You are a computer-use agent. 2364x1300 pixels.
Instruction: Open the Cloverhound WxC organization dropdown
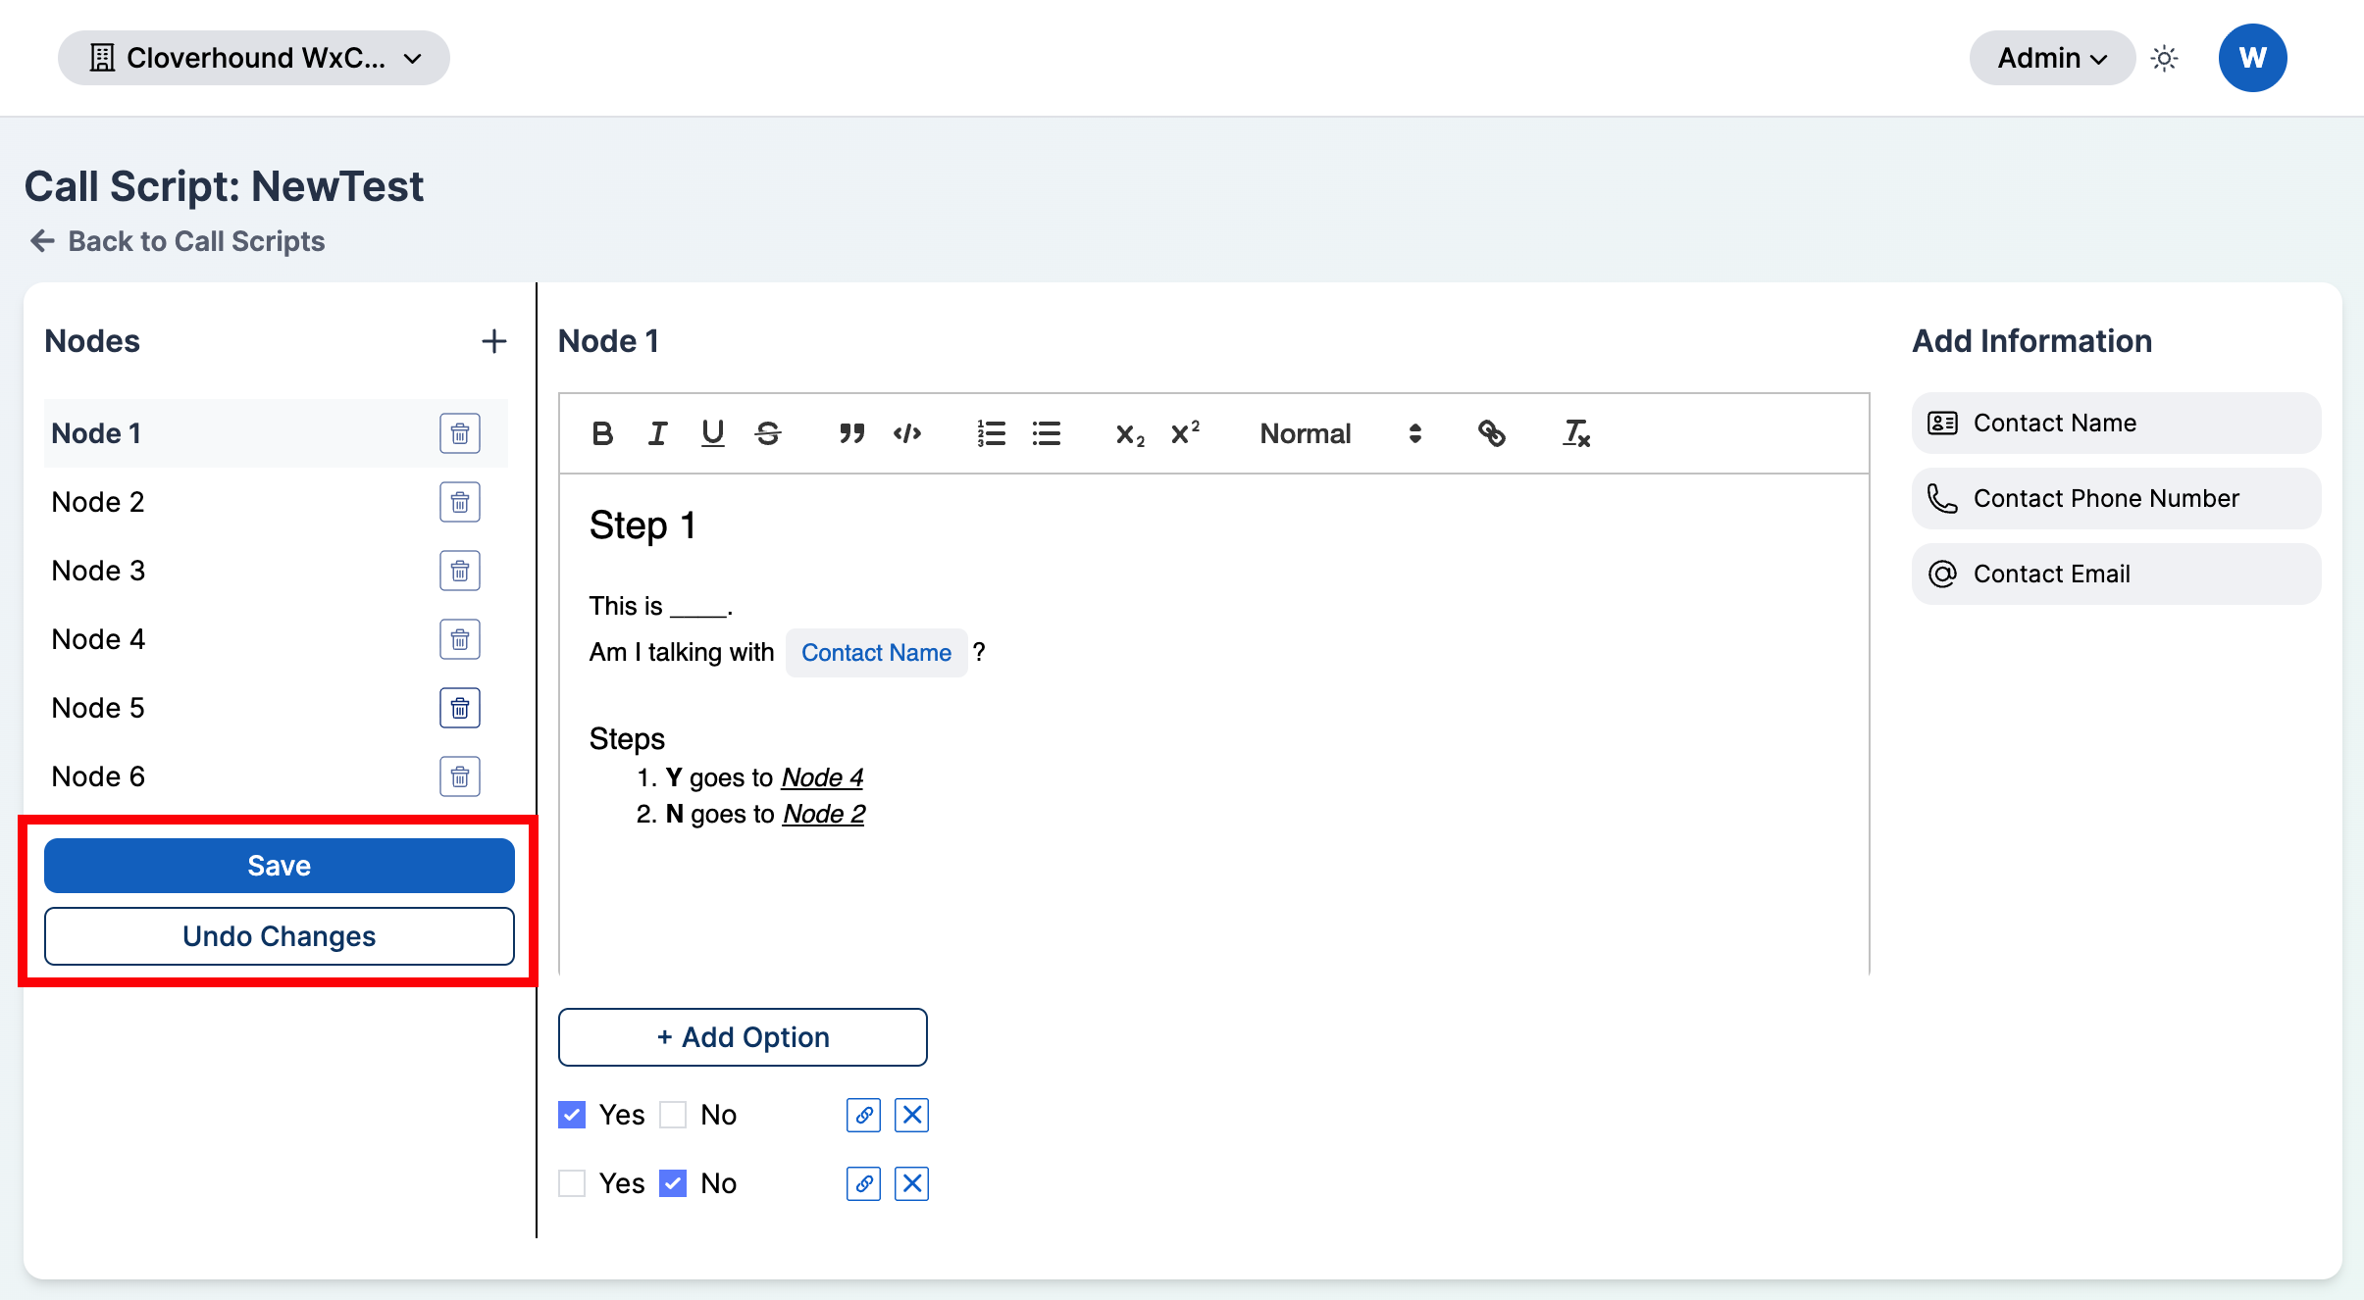pos(254,58)
